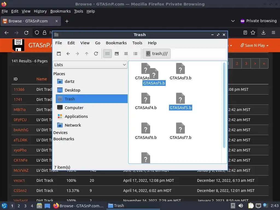Switch to icon view mode
The width and height of the screenshot is (280, 210).
click(x=107, y=54)
